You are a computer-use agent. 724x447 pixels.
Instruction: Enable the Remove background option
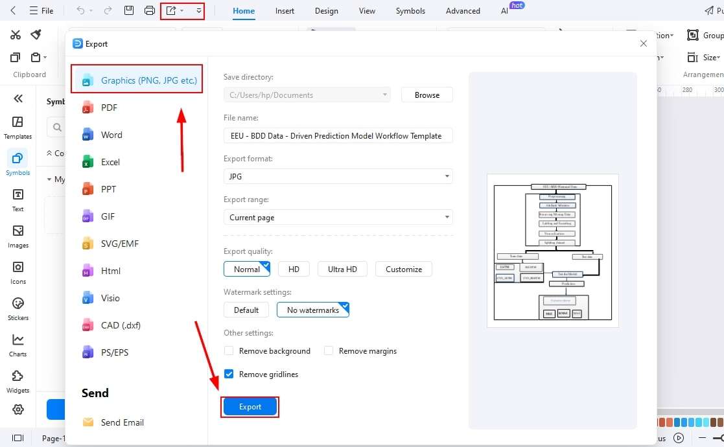click(228, 350)
